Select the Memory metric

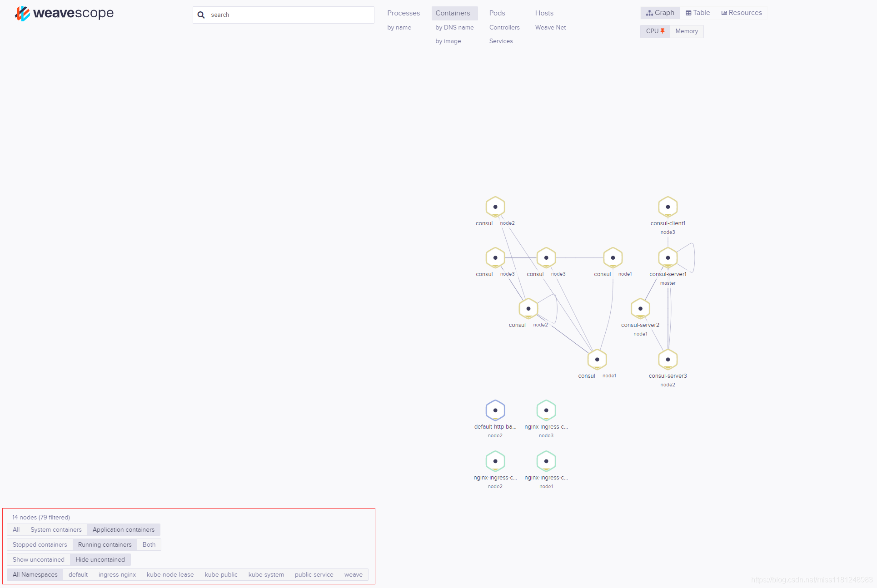tap(686, 31)
